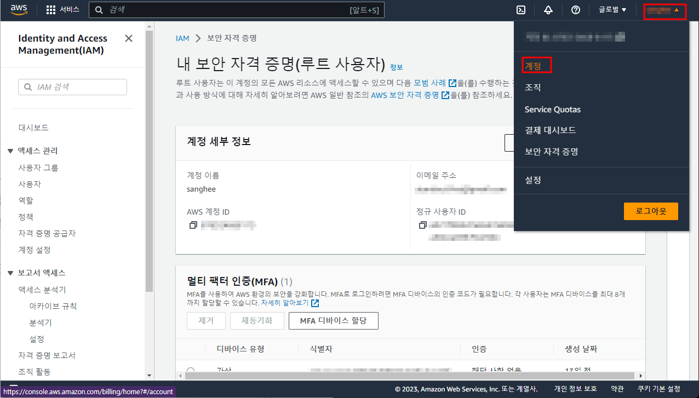Viewport: 699px width, 398px height.
Task: Open 자격 증명 공급자 in sidebar
Action: 47,233
